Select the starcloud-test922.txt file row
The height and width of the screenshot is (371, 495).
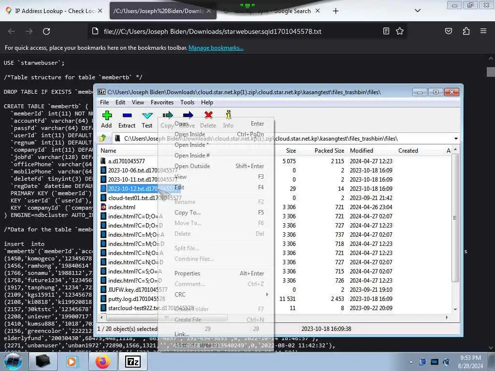(151, 308)
